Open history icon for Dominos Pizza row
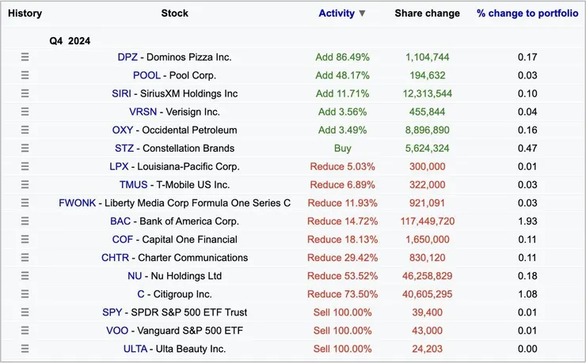This screenshot has height=363, width=586. 25,57
